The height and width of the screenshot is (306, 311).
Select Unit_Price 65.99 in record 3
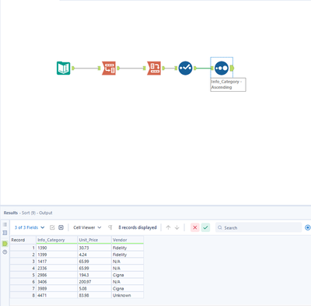(94, 262)
